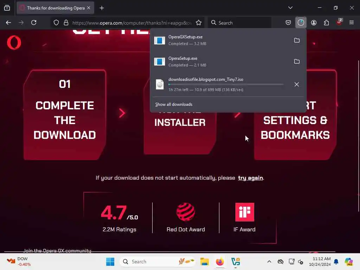Open the uBlock Origin extension icon
Image resolution: width=360 pixels, height=270 pixels.
pos(339,22)
